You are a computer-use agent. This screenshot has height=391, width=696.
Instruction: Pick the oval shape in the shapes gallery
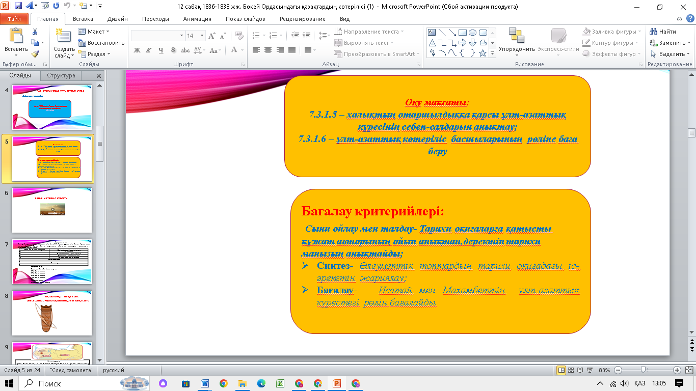[x=472, y=32]
